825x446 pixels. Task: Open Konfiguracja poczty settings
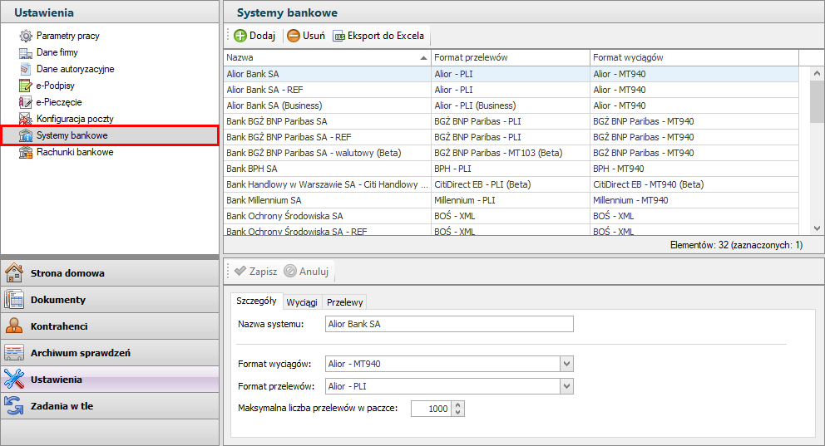pos(74,119)
